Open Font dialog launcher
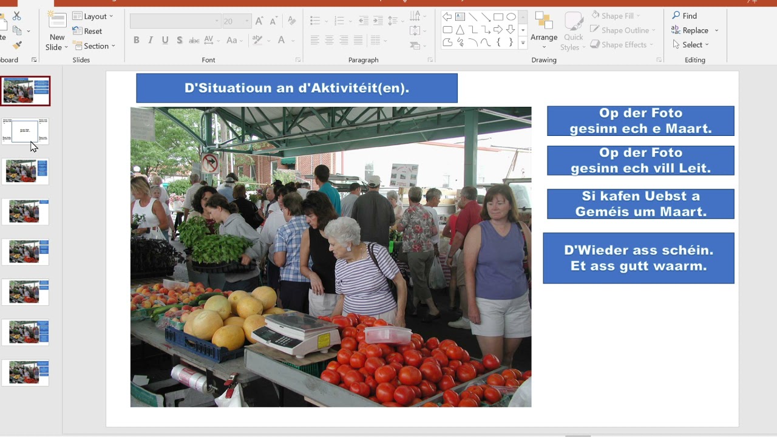 click(298, 60)
